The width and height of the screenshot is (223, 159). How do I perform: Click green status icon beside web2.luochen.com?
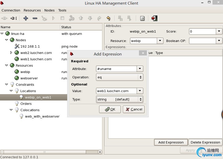tap(17, 53)
